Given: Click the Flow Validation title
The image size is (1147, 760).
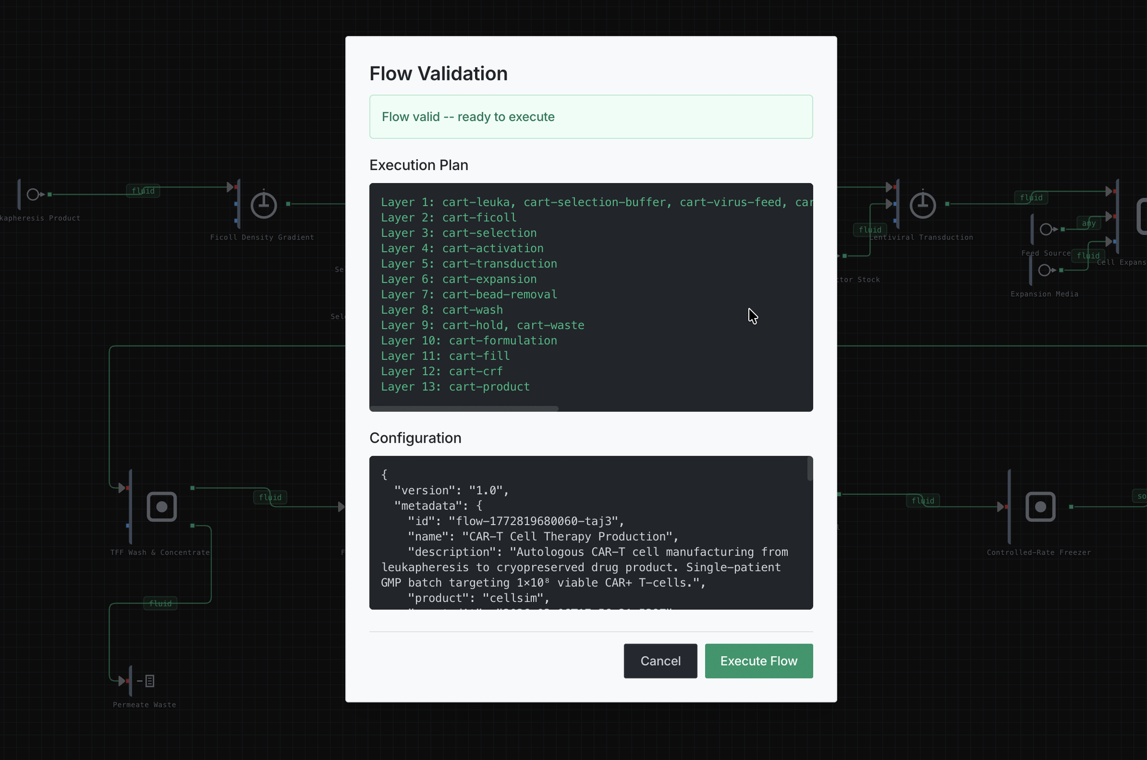Looking at the screenshot, I should tap(438, 73).
